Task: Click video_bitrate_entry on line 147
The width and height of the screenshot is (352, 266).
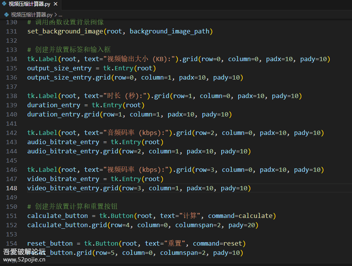Action: (63, 179)
